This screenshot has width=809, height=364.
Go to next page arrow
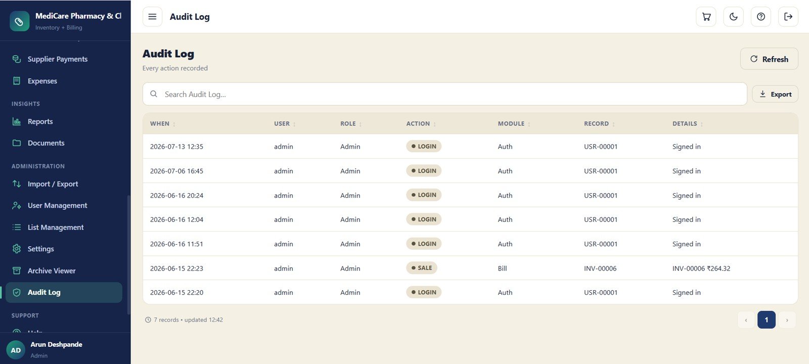787,320
